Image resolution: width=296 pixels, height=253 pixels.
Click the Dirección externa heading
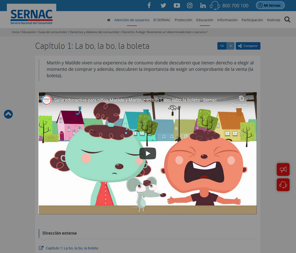[x=59, y=233]
